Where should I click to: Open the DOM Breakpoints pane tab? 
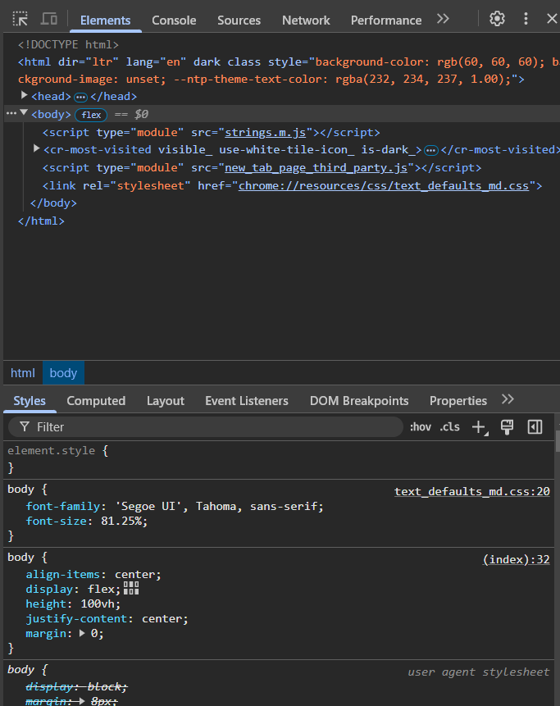[359, 401]
